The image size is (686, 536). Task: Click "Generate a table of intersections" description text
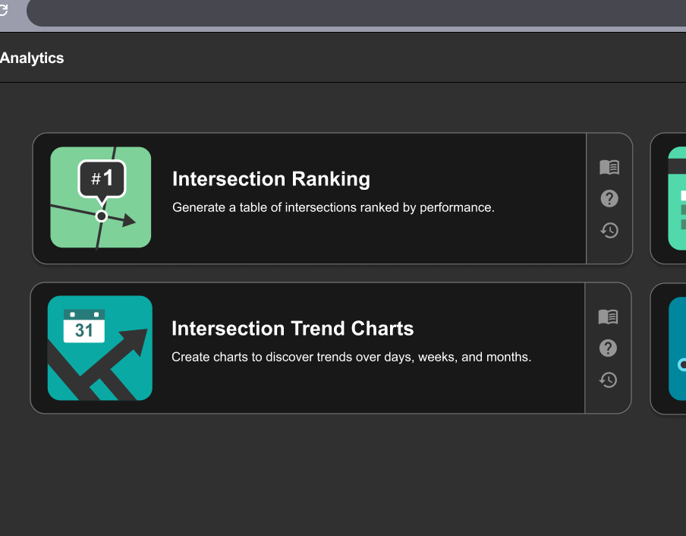click(x=333, y=207)
